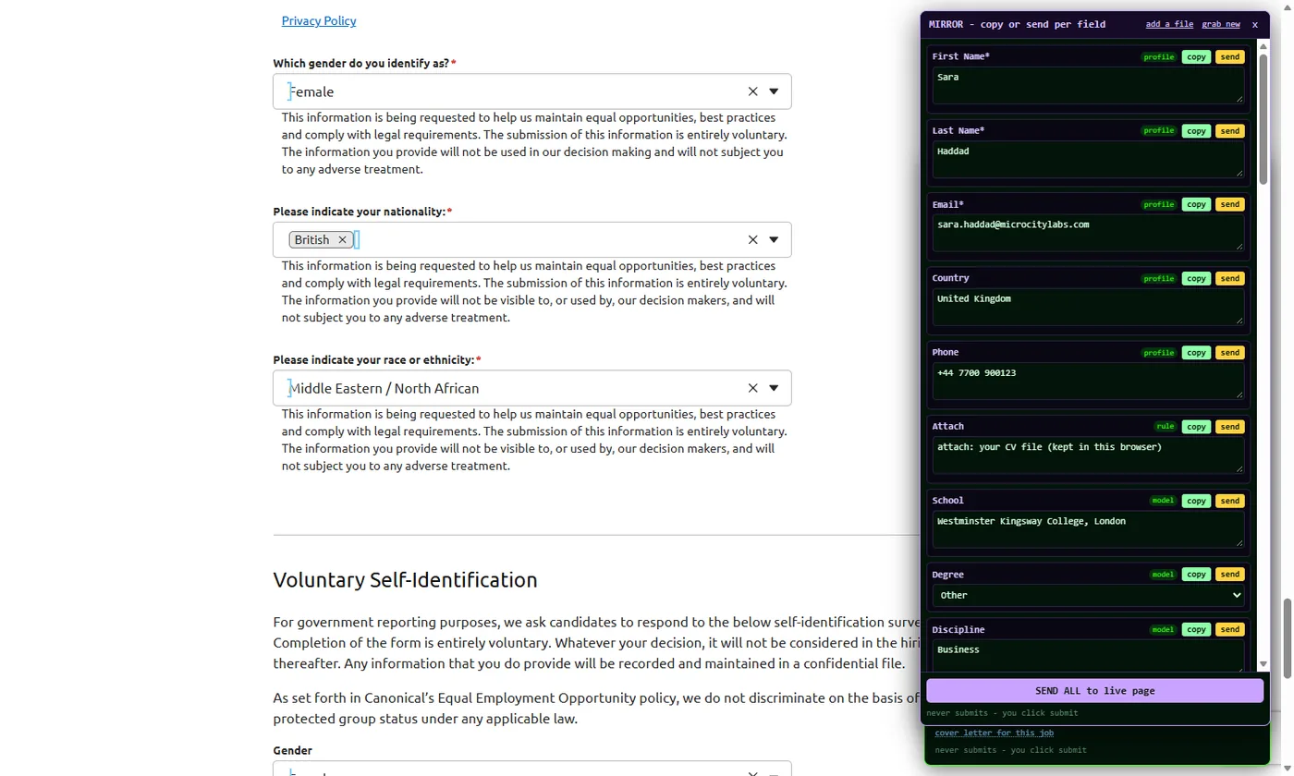The width and height of the screenshot is (1294, 776).
Task: Click into the Email text box
Action: [1088, 233]
